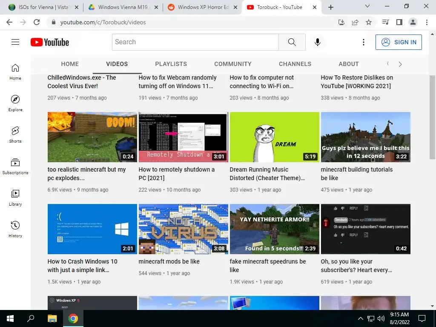Close the Torobuck - YouTube tab
The height and width of the screenshot is (327, 436).
[x=315, y=7]
